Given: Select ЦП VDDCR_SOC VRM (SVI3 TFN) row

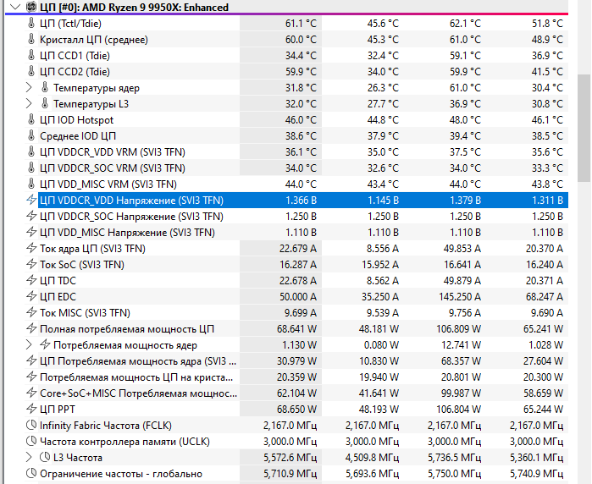Looking at the screenshot, I should click(296, 168).
